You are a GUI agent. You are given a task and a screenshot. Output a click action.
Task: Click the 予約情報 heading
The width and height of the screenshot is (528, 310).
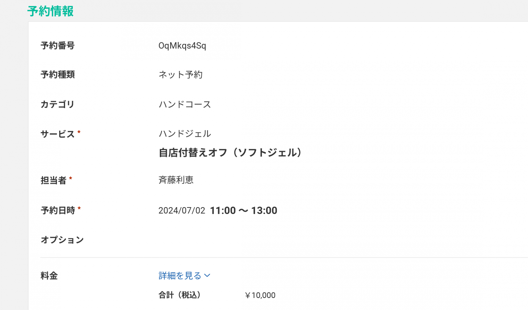pyautogui.click(x=51, y=11)
